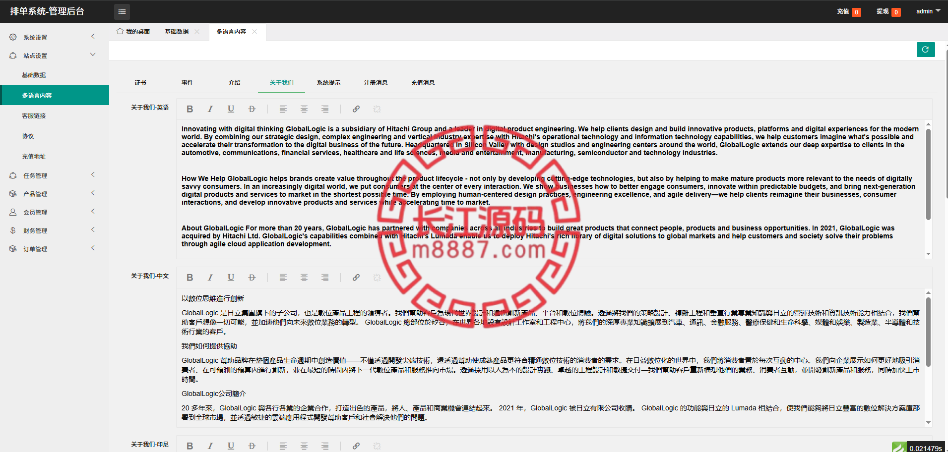The image size is (948, 452).
Task: Apply underline in the 关于我们-英语 editor
Action: coord(231,109)
